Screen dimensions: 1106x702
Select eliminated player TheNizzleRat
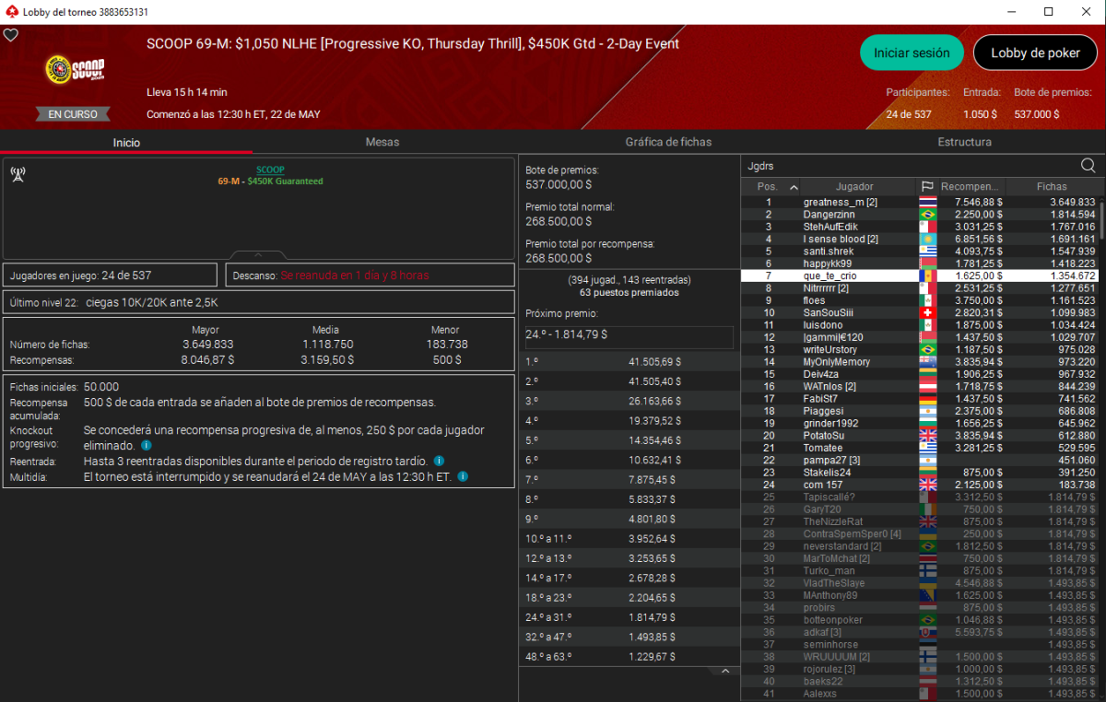(x=919, y=521)
